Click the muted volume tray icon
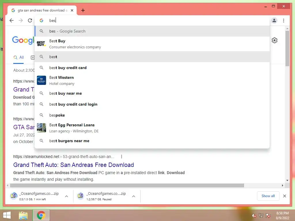295x221 pixels. 254,216
